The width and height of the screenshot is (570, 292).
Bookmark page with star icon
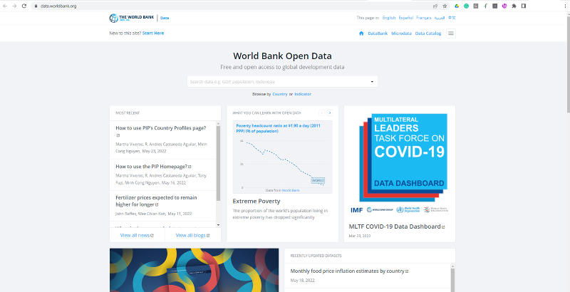[x=445, y=6]
